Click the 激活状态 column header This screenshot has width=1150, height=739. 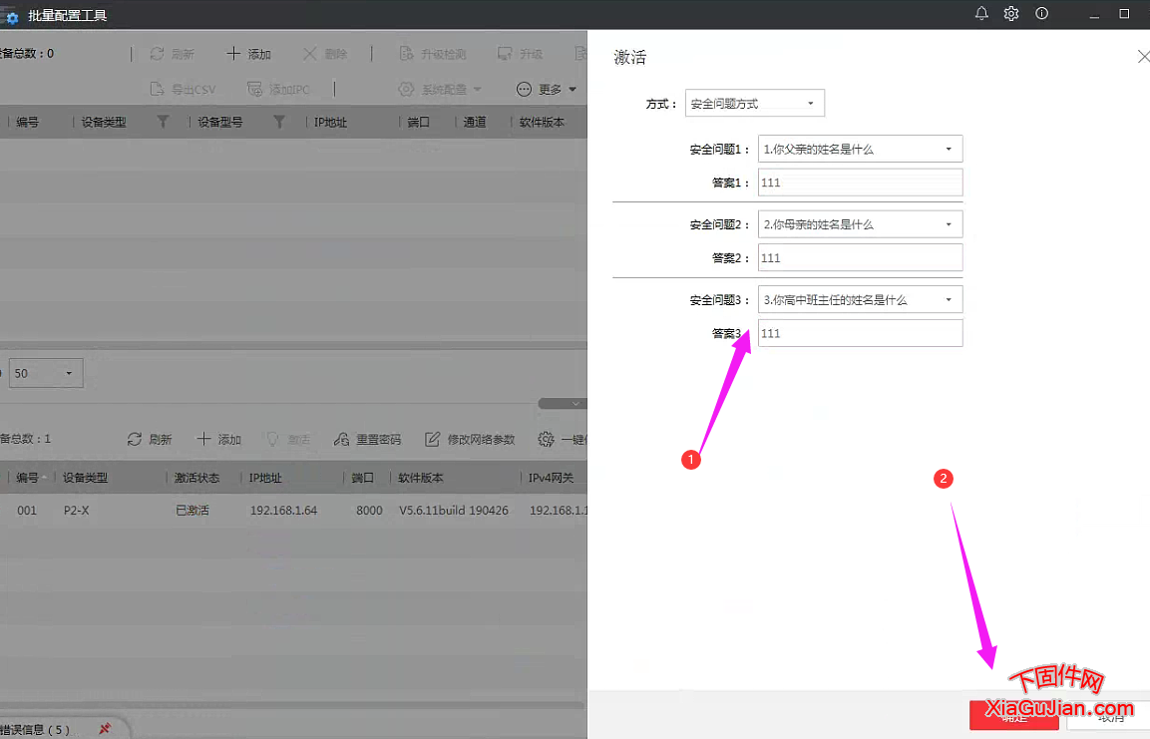point(196,478)
